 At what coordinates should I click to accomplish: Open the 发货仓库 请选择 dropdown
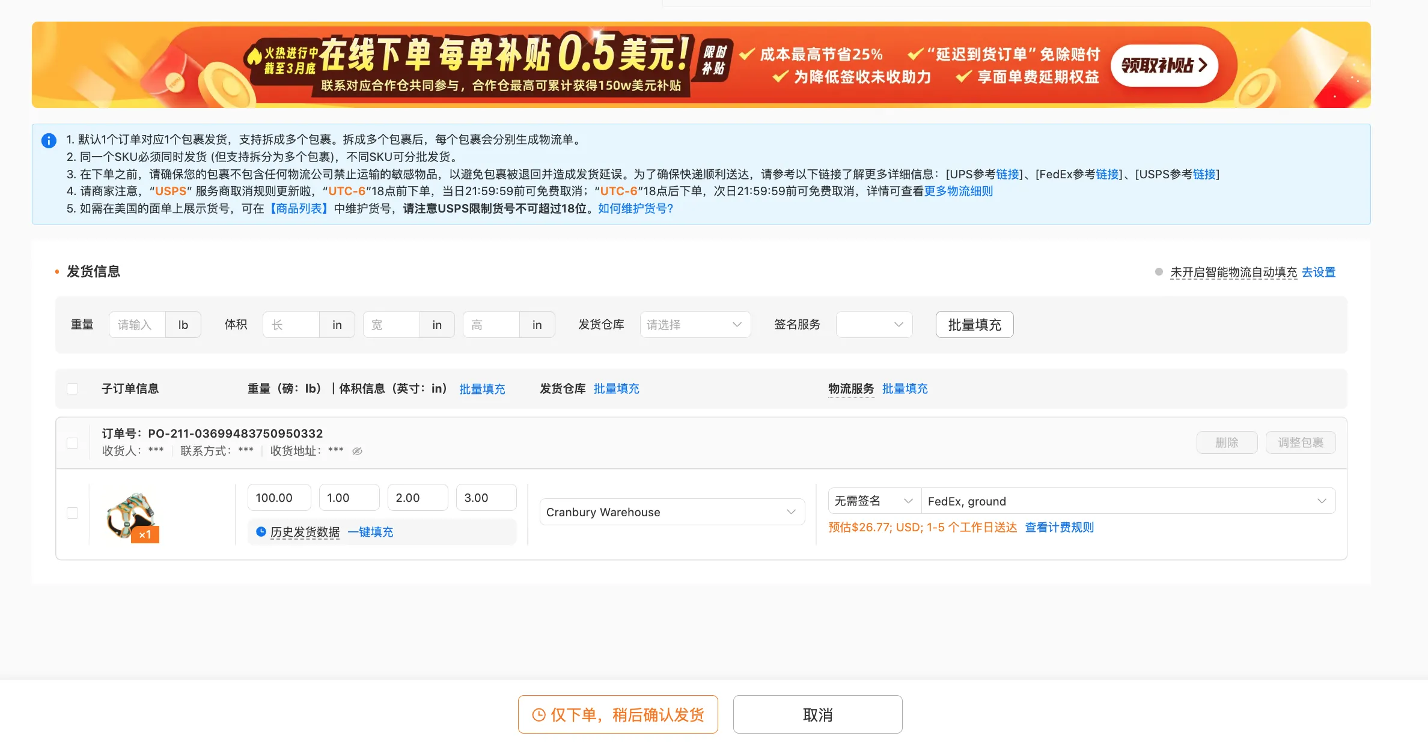pos(694,325)
